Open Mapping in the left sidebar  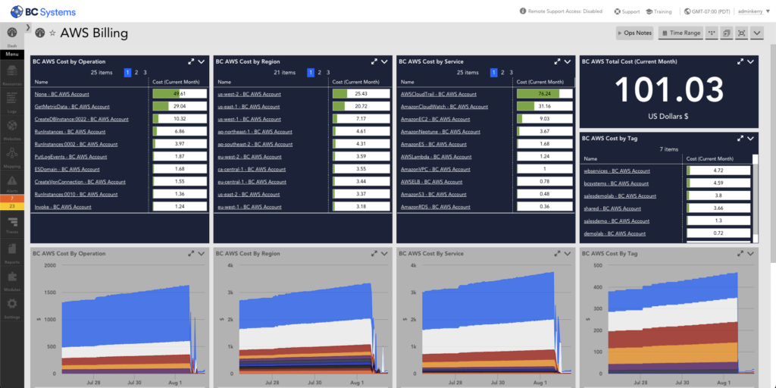[x=12, y=156]
